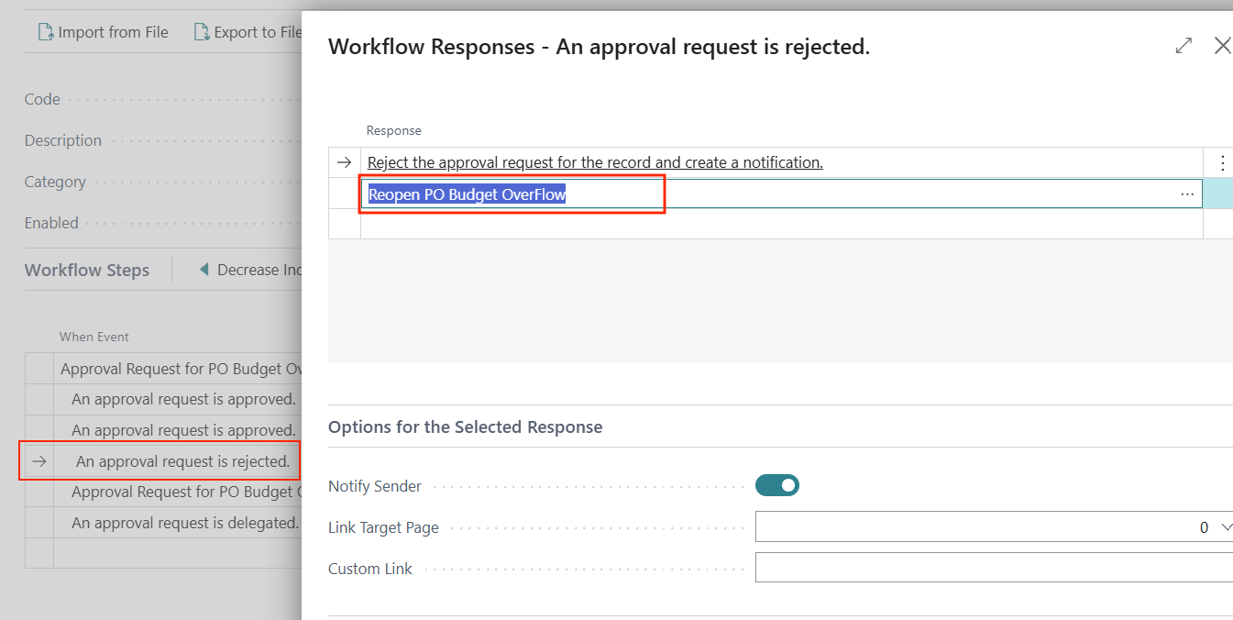Image resolution: width=1233 pixels, height=620 pixels.
Task: Select the first 'An approval request is approved' step
Action: click(183, 399)
